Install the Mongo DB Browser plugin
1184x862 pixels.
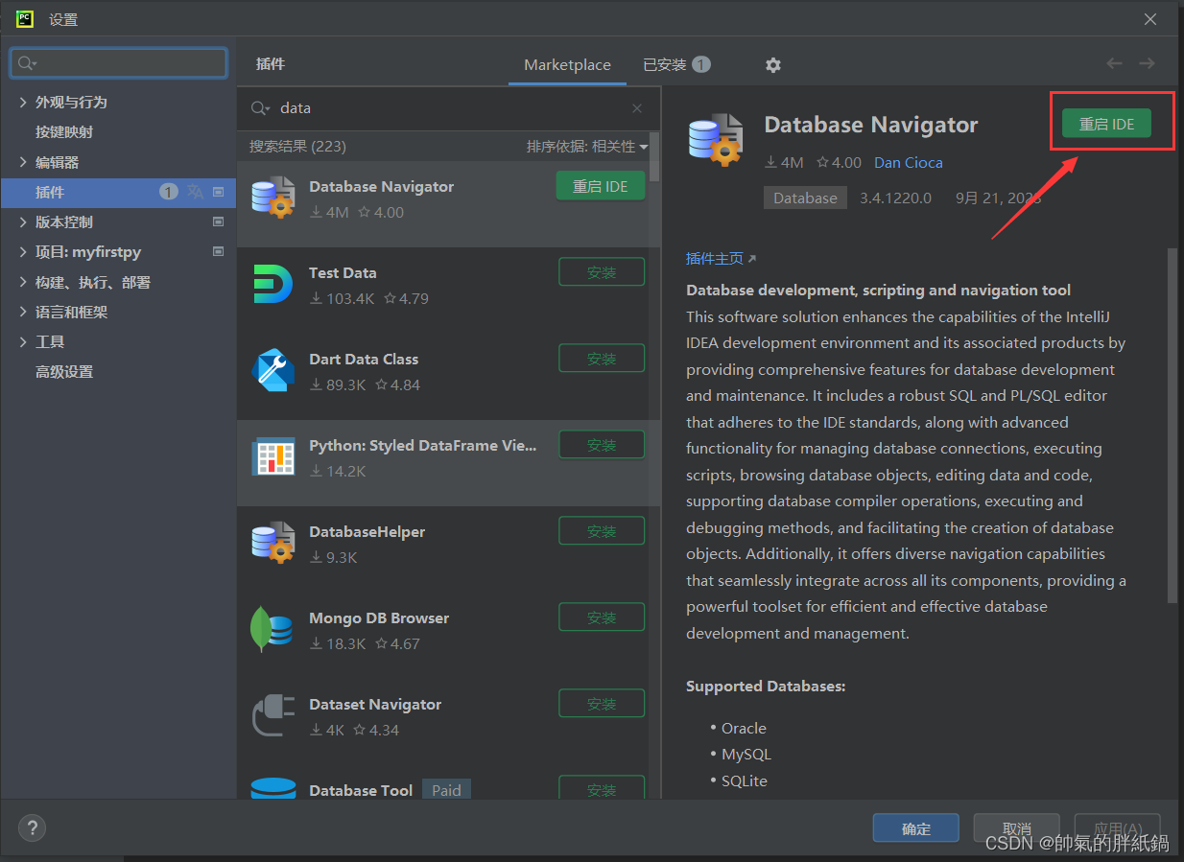point(602,617)
